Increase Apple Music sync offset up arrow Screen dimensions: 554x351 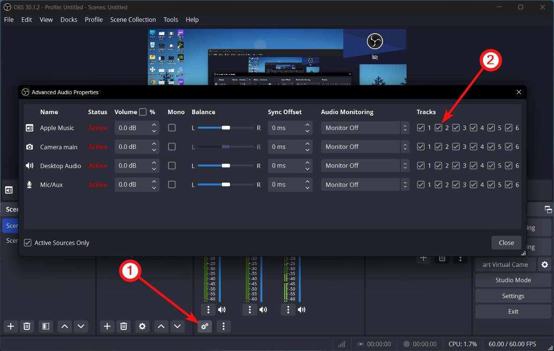coord(307,125)
